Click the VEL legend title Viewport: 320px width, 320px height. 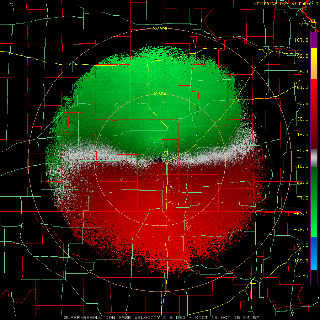313,21
